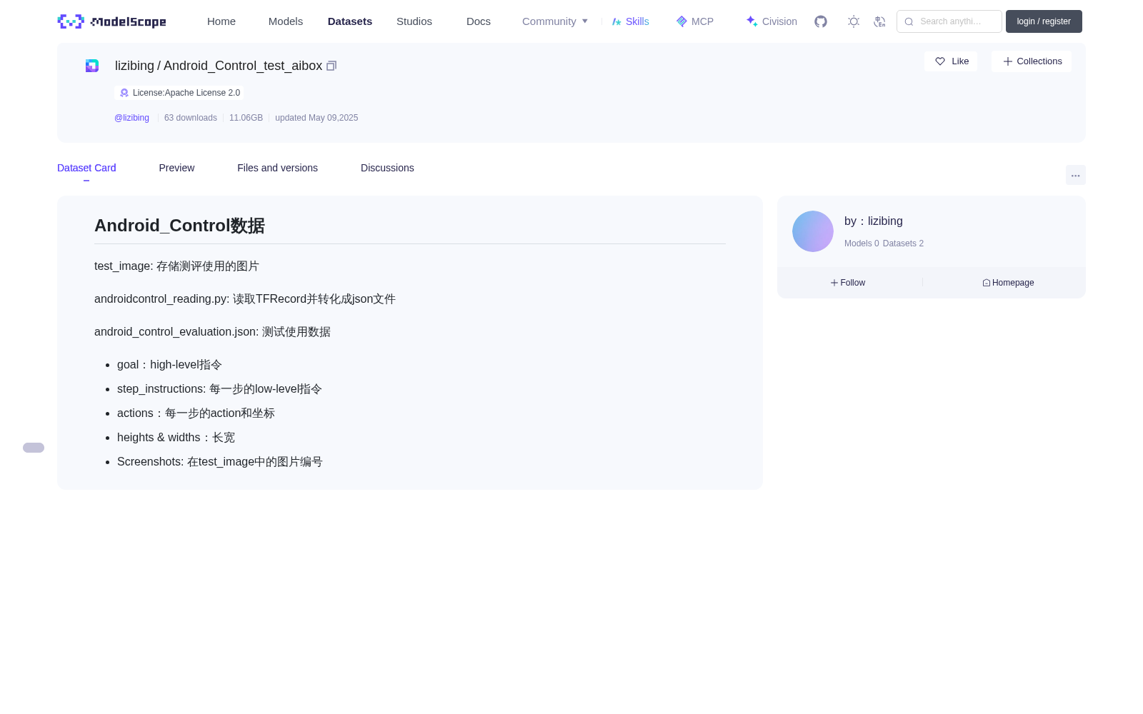
Task: Click the 'updated May 09,2025' text
Action: tap(316, 118)
